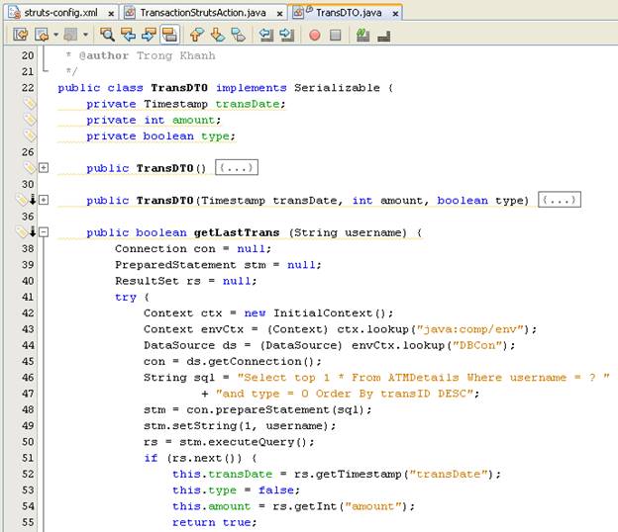Toggle bookmark on current line
The height and width of the screenshot is (532, 618).
coord(239,35)
